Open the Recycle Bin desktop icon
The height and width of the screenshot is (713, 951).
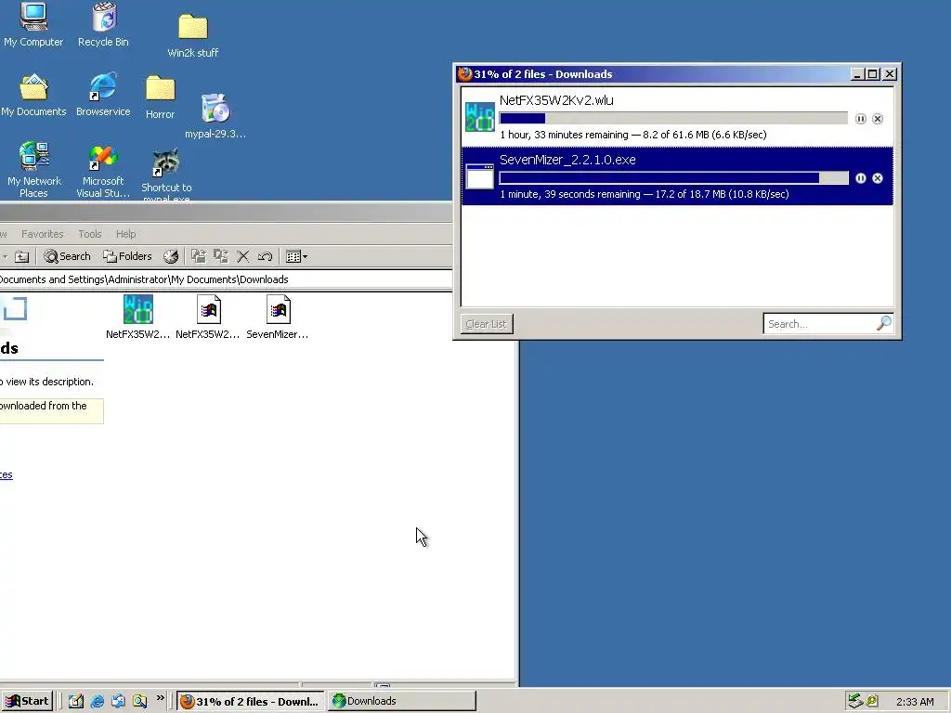(x=104, y=25)
